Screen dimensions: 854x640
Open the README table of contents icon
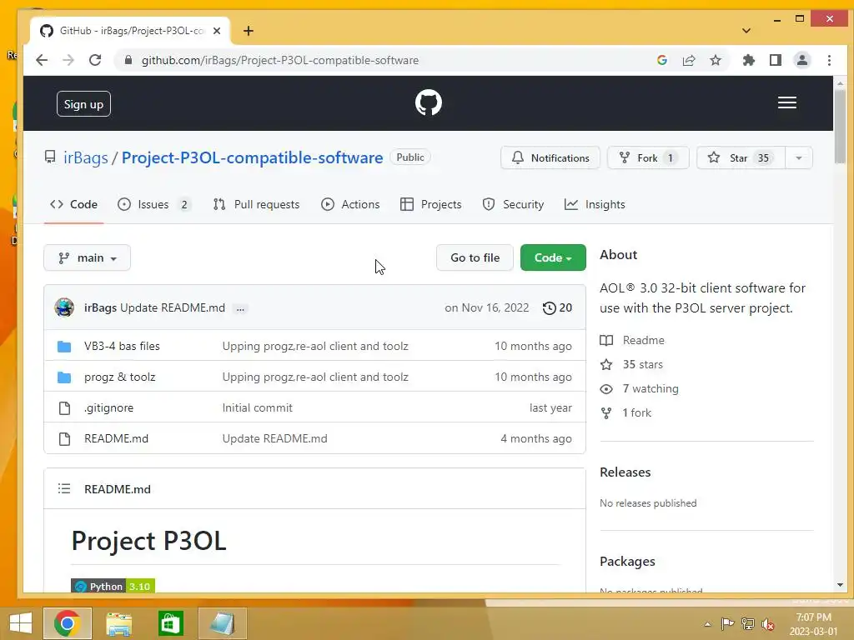64,488
